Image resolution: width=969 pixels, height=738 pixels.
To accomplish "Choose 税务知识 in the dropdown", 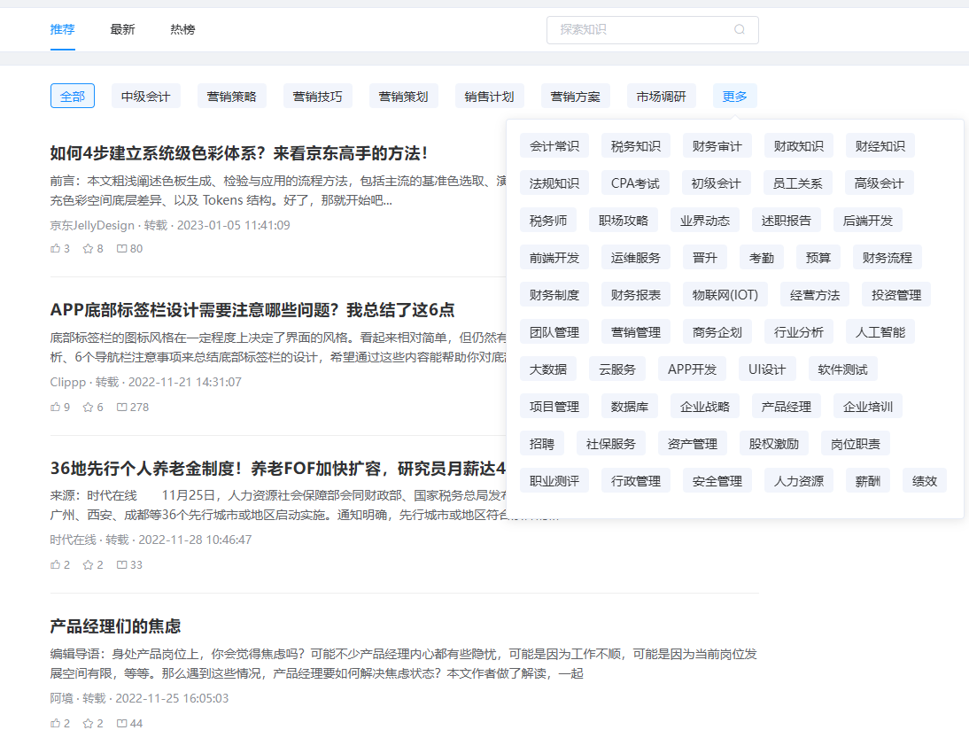I will tap(636, 146).
